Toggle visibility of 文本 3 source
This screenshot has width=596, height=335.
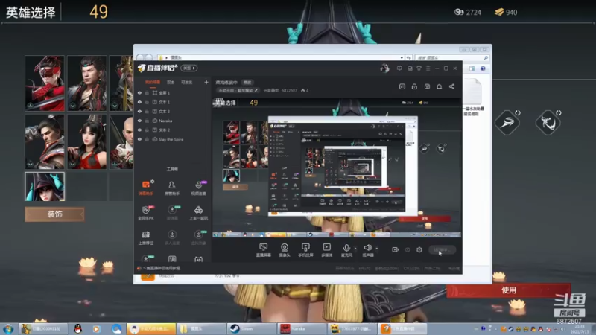click(x=139, y=111)
